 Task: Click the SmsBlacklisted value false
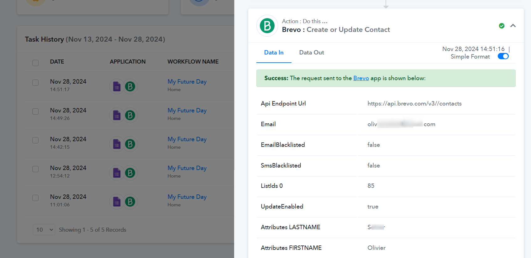click(374, 166)
